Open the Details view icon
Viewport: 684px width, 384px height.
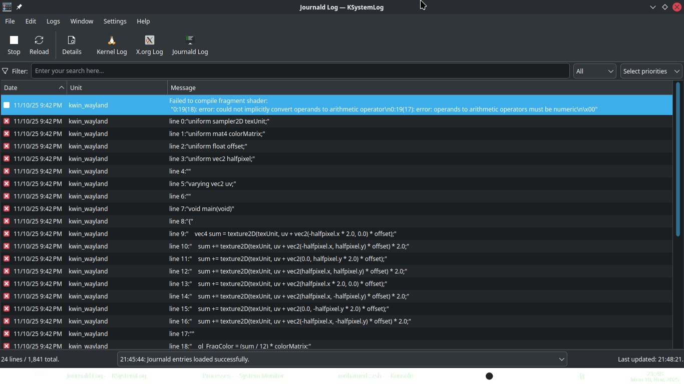(72, 40)
